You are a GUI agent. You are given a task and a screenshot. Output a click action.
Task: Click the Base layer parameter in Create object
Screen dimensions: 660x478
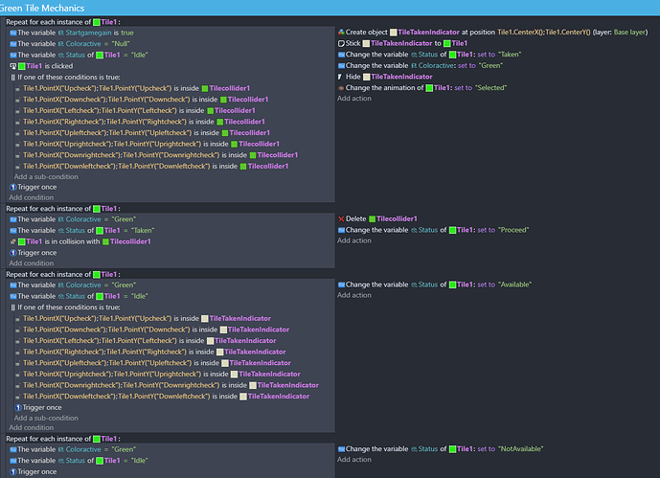(x=629, y=33)
